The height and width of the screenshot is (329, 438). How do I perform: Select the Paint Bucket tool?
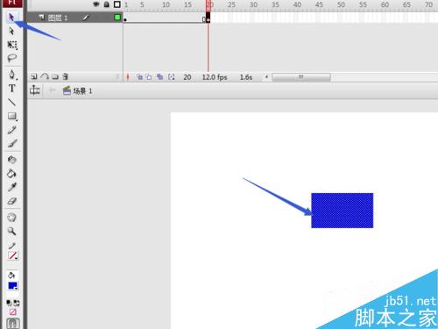pyautogui.click(x=11, y=174)
